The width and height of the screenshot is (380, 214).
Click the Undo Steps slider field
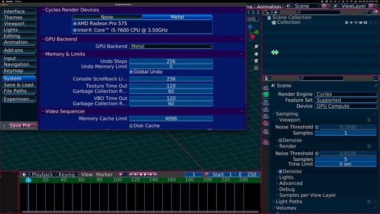point(171,61)
